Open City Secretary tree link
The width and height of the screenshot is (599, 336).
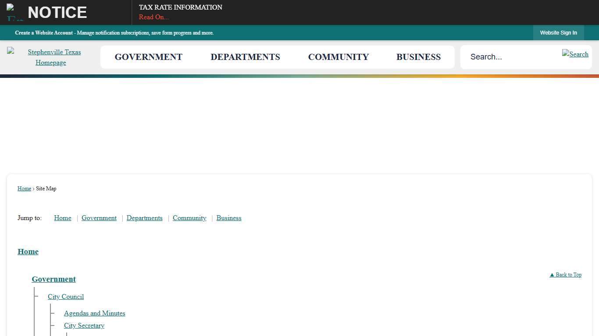(x=84, y=325)
